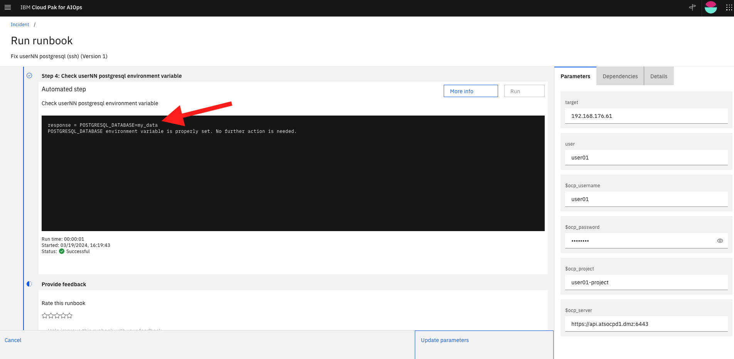This screenshot has width=734, height=359.
Task: Click the More info button
Action: point(471,91)
